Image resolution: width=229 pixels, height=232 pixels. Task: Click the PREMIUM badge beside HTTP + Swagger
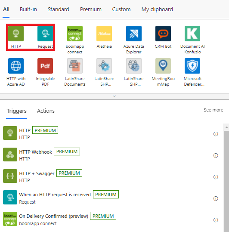(69, 173)
